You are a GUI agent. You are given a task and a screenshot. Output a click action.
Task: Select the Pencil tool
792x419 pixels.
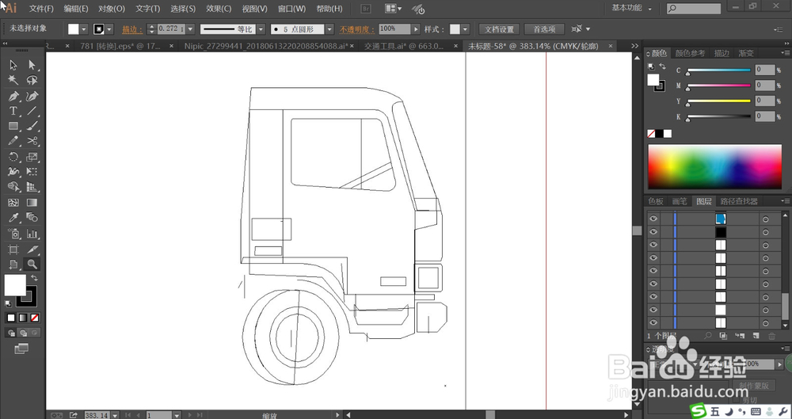[x=13, y=141]
